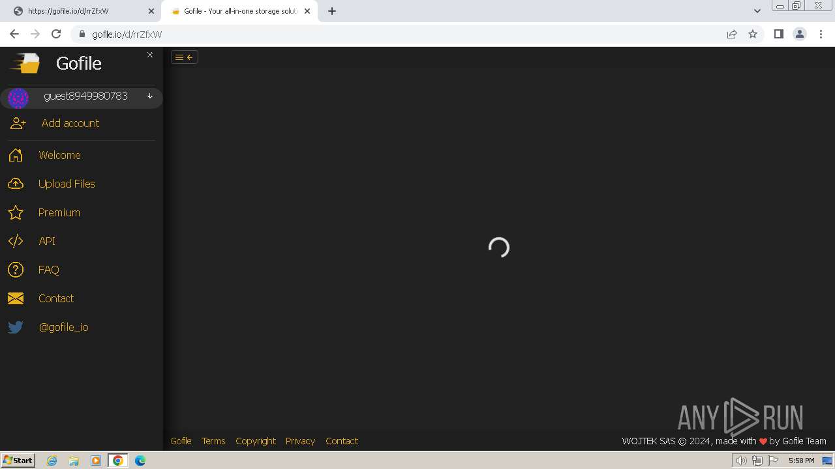Go to the Welcome page
Image resolution: width=835 pixels, height=469 pixels.
(59, 155)
